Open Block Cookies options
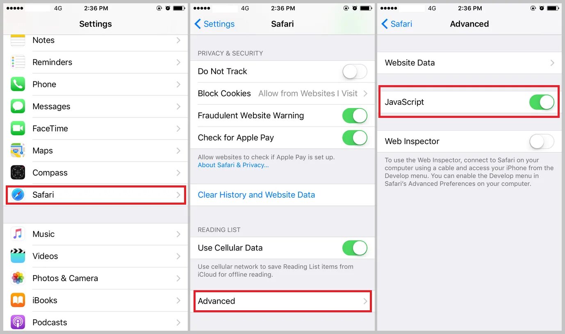 (282, 94)
